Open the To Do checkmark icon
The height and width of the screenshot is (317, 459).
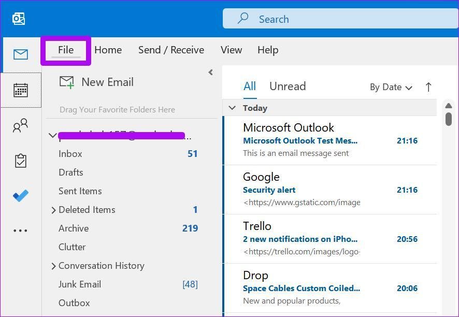pos(21,195)
